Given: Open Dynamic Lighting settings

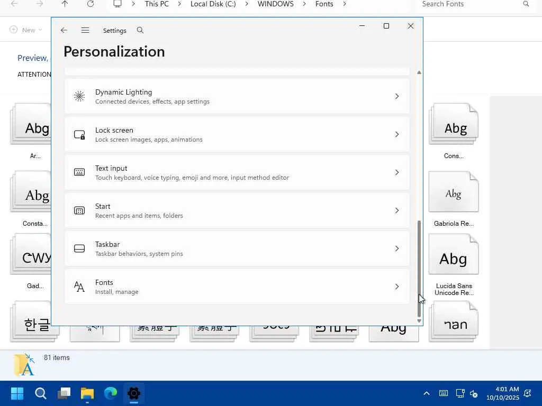Looking at the screenshot, I should coord(237,96).
